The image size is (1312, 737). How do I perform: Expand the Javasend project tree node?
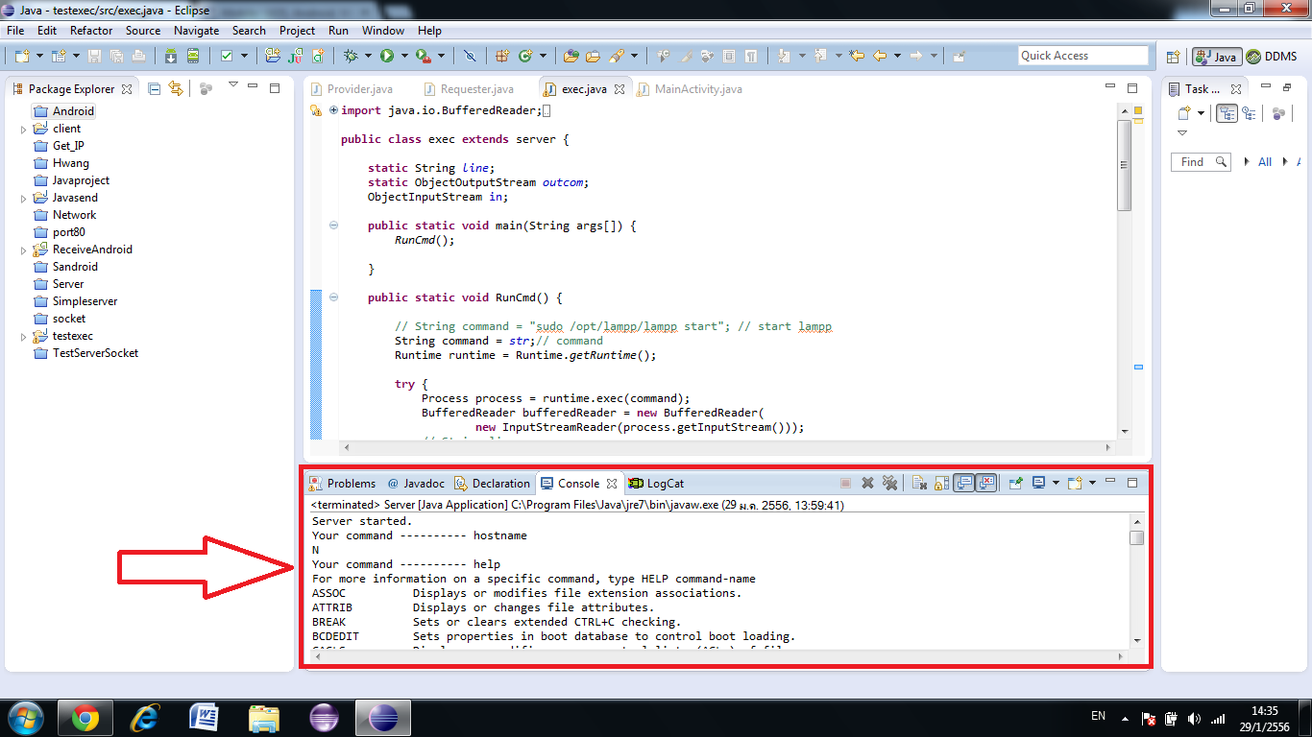coord(24,198)
